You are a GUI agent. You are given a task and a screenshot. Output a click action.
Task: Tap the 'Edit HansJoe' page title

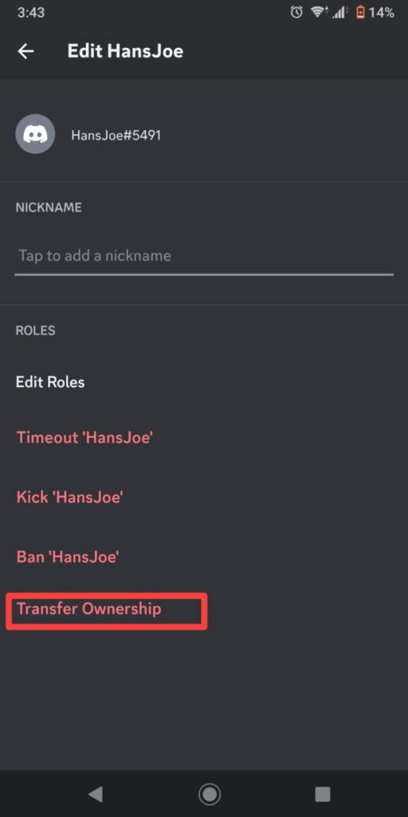pyautogui.click(x=125, y=51)
